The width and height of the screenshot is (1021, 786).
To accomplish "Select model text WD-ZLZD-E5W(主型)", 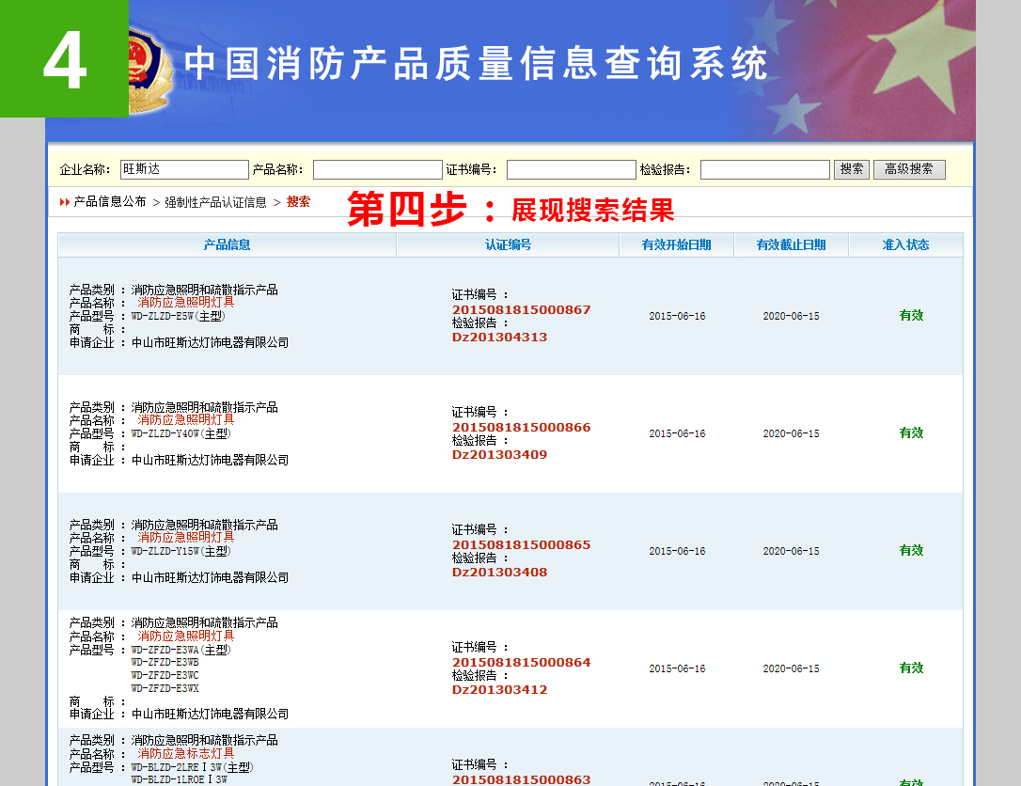I will coord(179,316).
